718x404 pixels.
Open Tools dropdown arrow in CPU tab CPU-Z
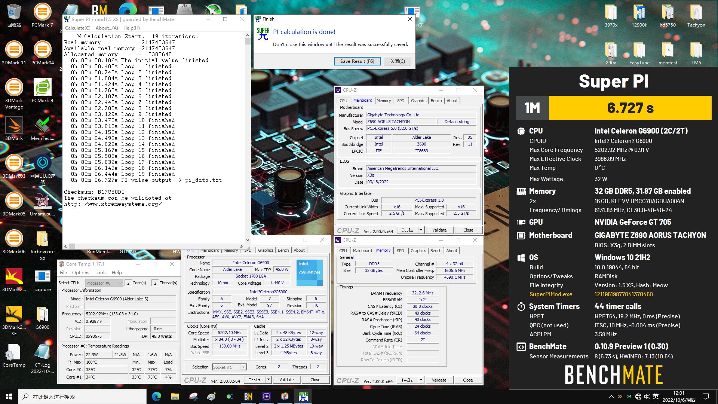[268, 380]
